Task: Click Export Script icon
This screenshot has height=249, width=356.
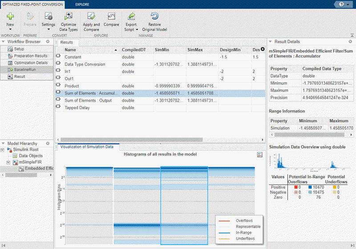Action: click(131, 16)
